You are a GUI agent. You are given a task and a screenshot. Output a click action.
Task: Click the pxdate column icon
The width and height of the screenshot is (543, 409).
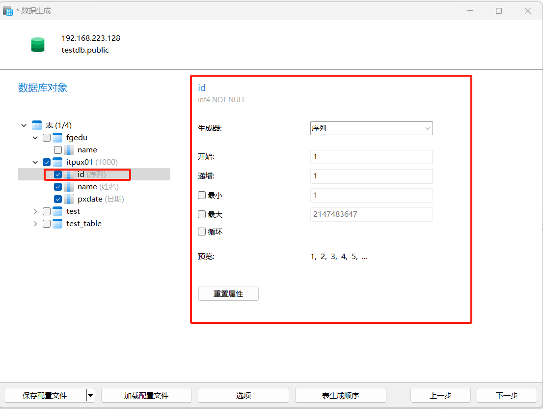[x=69, y=199]
